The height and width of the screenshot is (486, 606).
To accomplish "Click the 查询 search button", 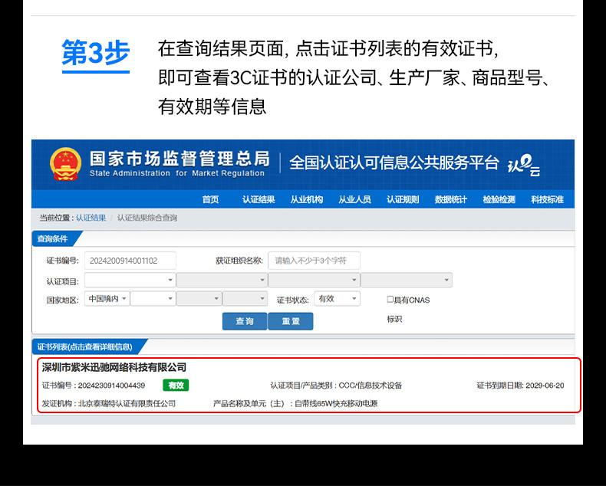I will coord(245,321).
